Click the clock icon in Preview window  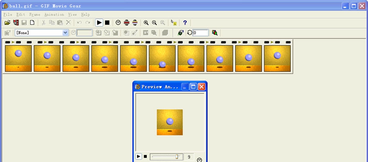[x=199, y=160]
